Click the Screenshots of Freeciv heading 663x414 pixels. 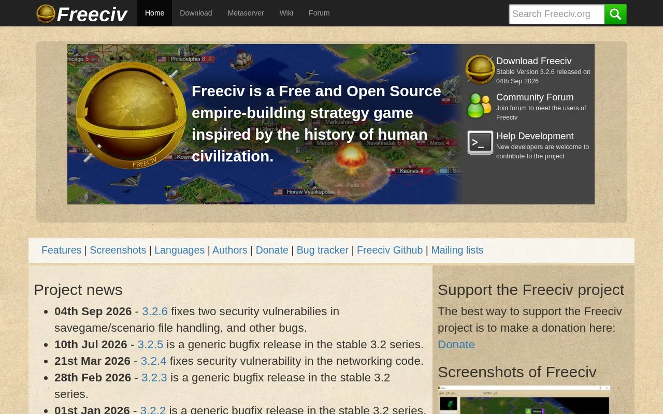point(517,372)
